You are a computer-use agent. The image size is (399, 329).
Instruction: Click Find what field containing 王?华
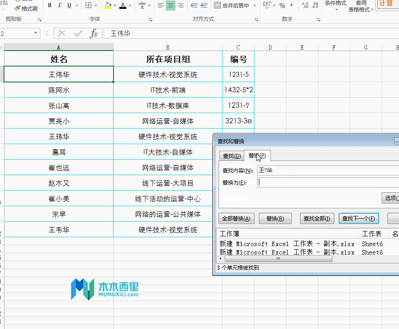tap(328, 170)
